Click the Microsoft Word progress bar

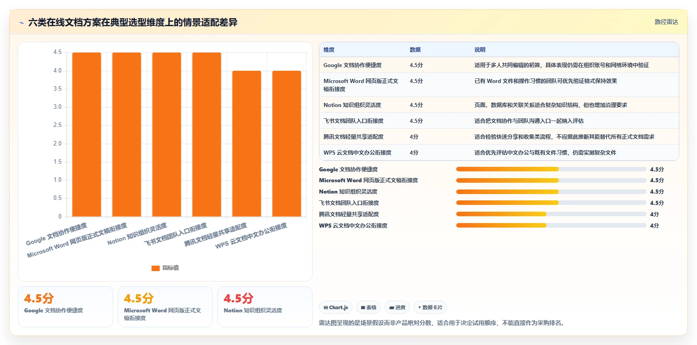click(551, 180)
